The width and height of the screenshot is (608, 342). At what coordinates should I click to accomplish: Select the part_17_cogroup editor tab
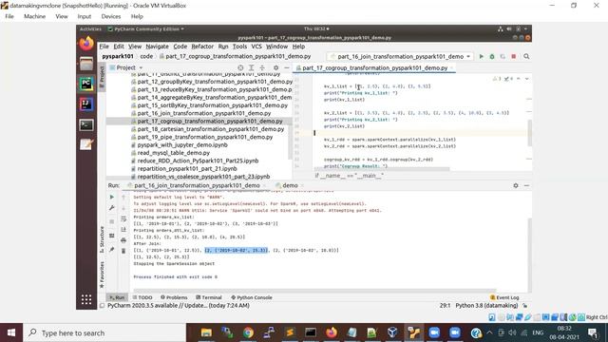click(374, 67)
